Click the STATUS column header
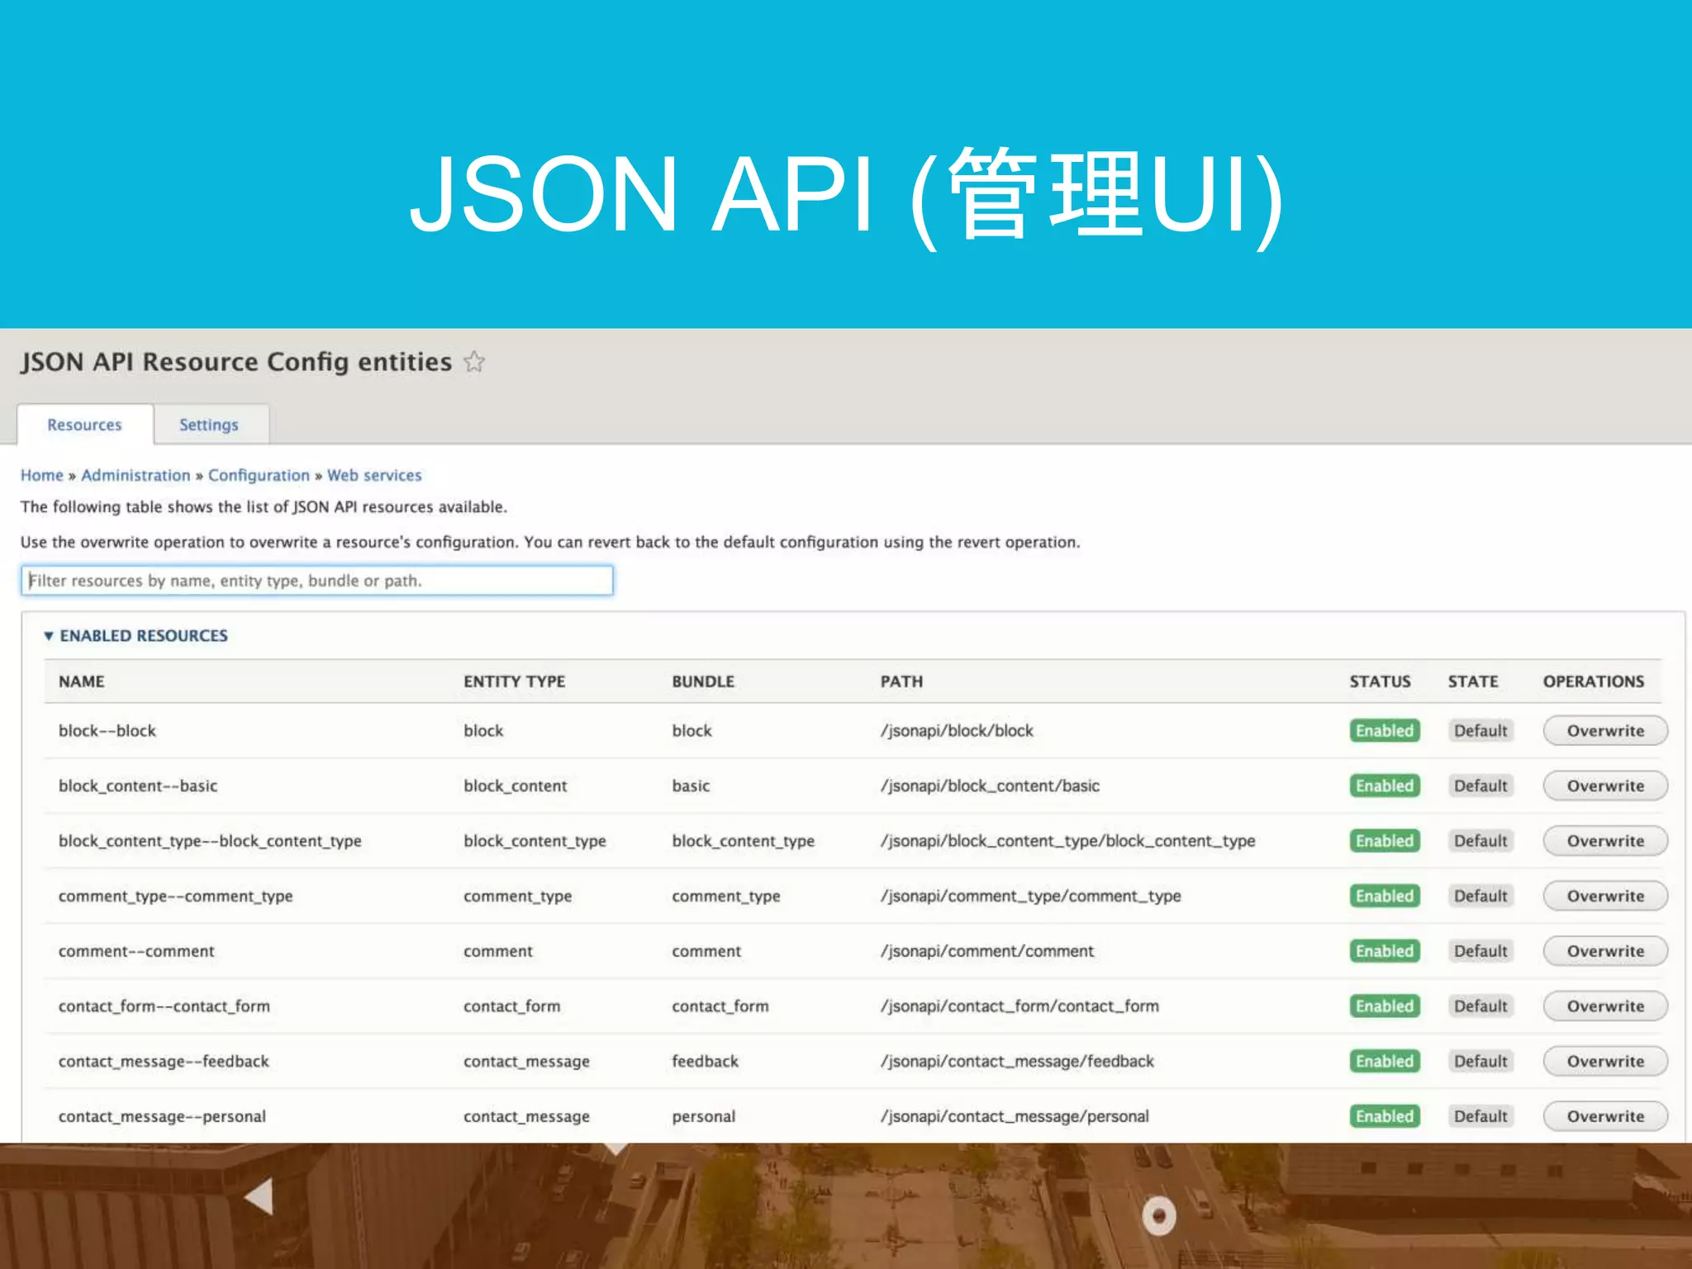 point(1381,682)
